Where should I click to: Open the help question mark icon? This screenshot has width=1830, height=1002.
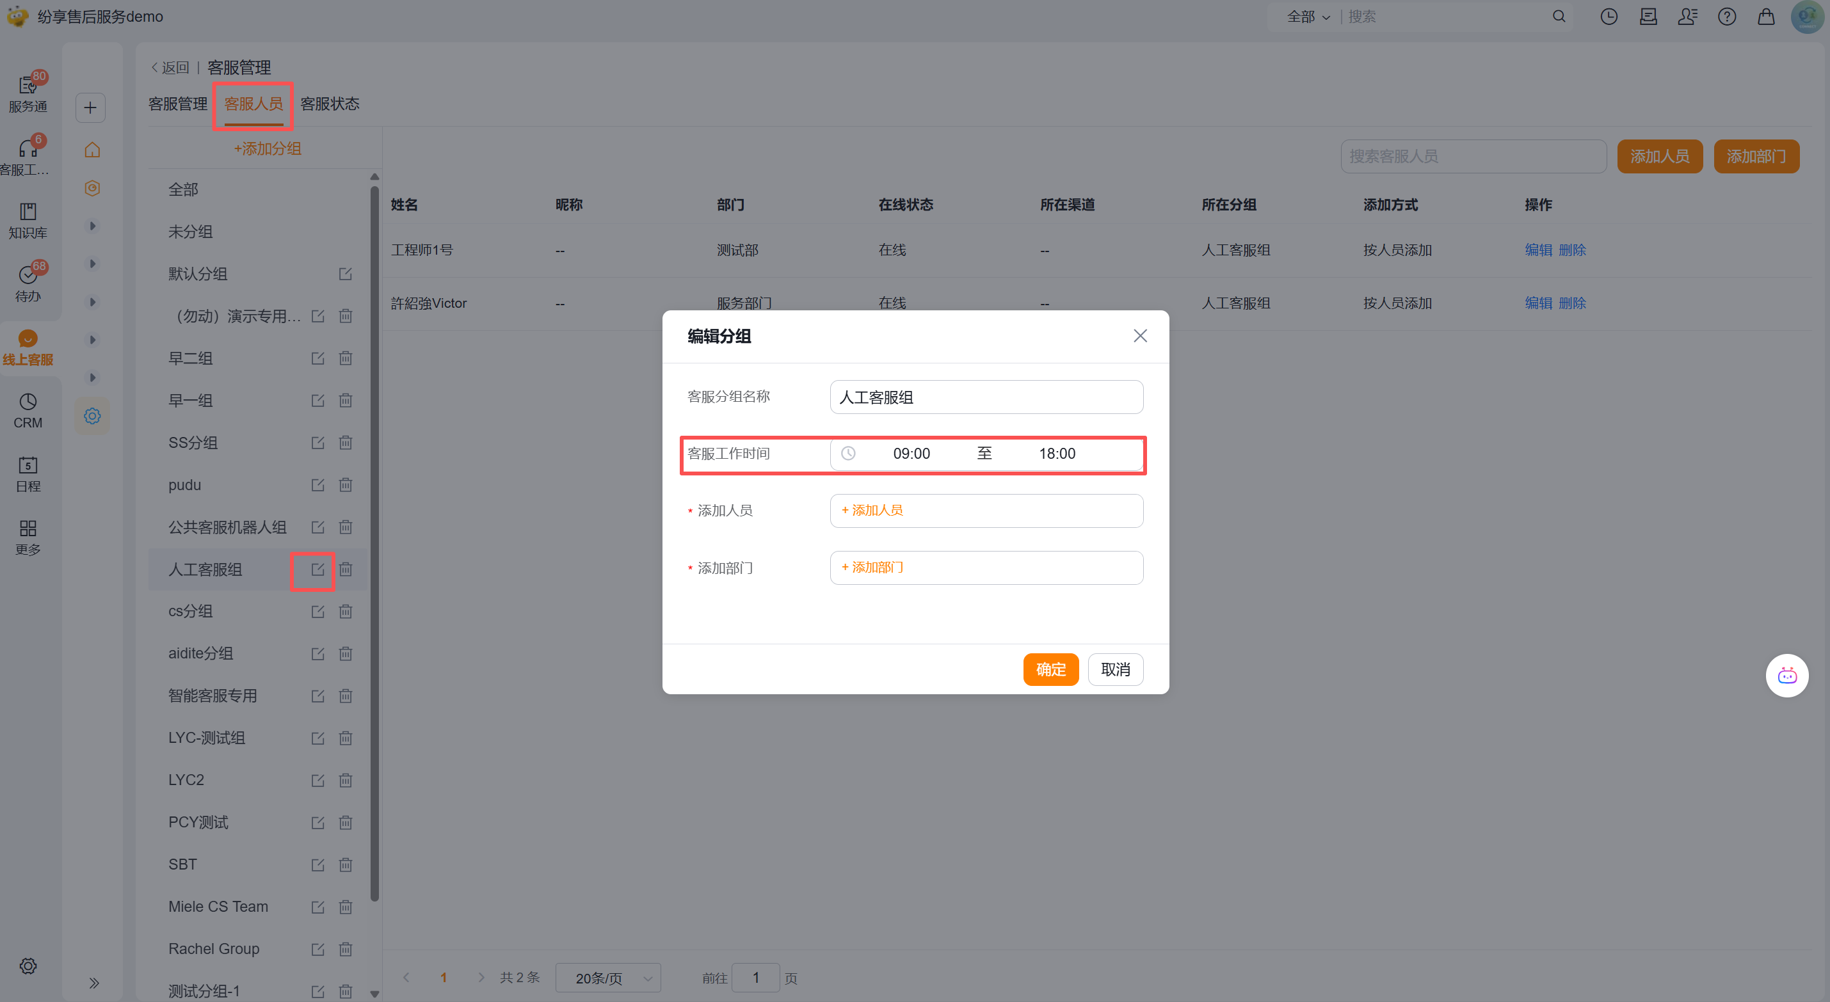1727,17
